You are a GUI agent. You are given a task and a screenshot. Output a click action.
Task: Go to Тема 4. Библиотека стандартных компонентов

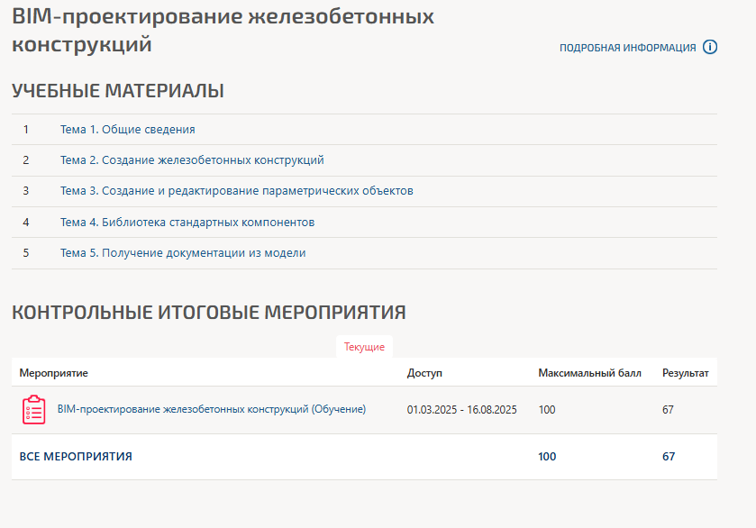pyautogui.click(x=187, y=222)
